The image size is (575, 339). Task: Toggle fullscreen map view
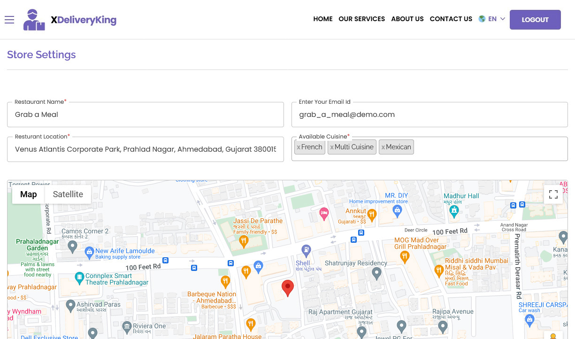pyautogui.click(x=553, y=194)
